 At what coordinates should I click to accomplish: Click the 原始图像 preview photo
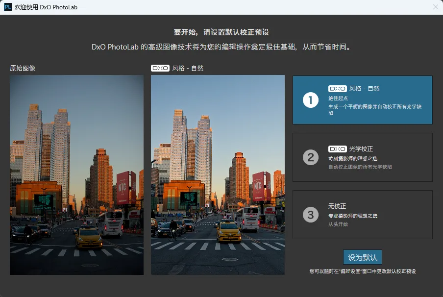coord(76,175)
